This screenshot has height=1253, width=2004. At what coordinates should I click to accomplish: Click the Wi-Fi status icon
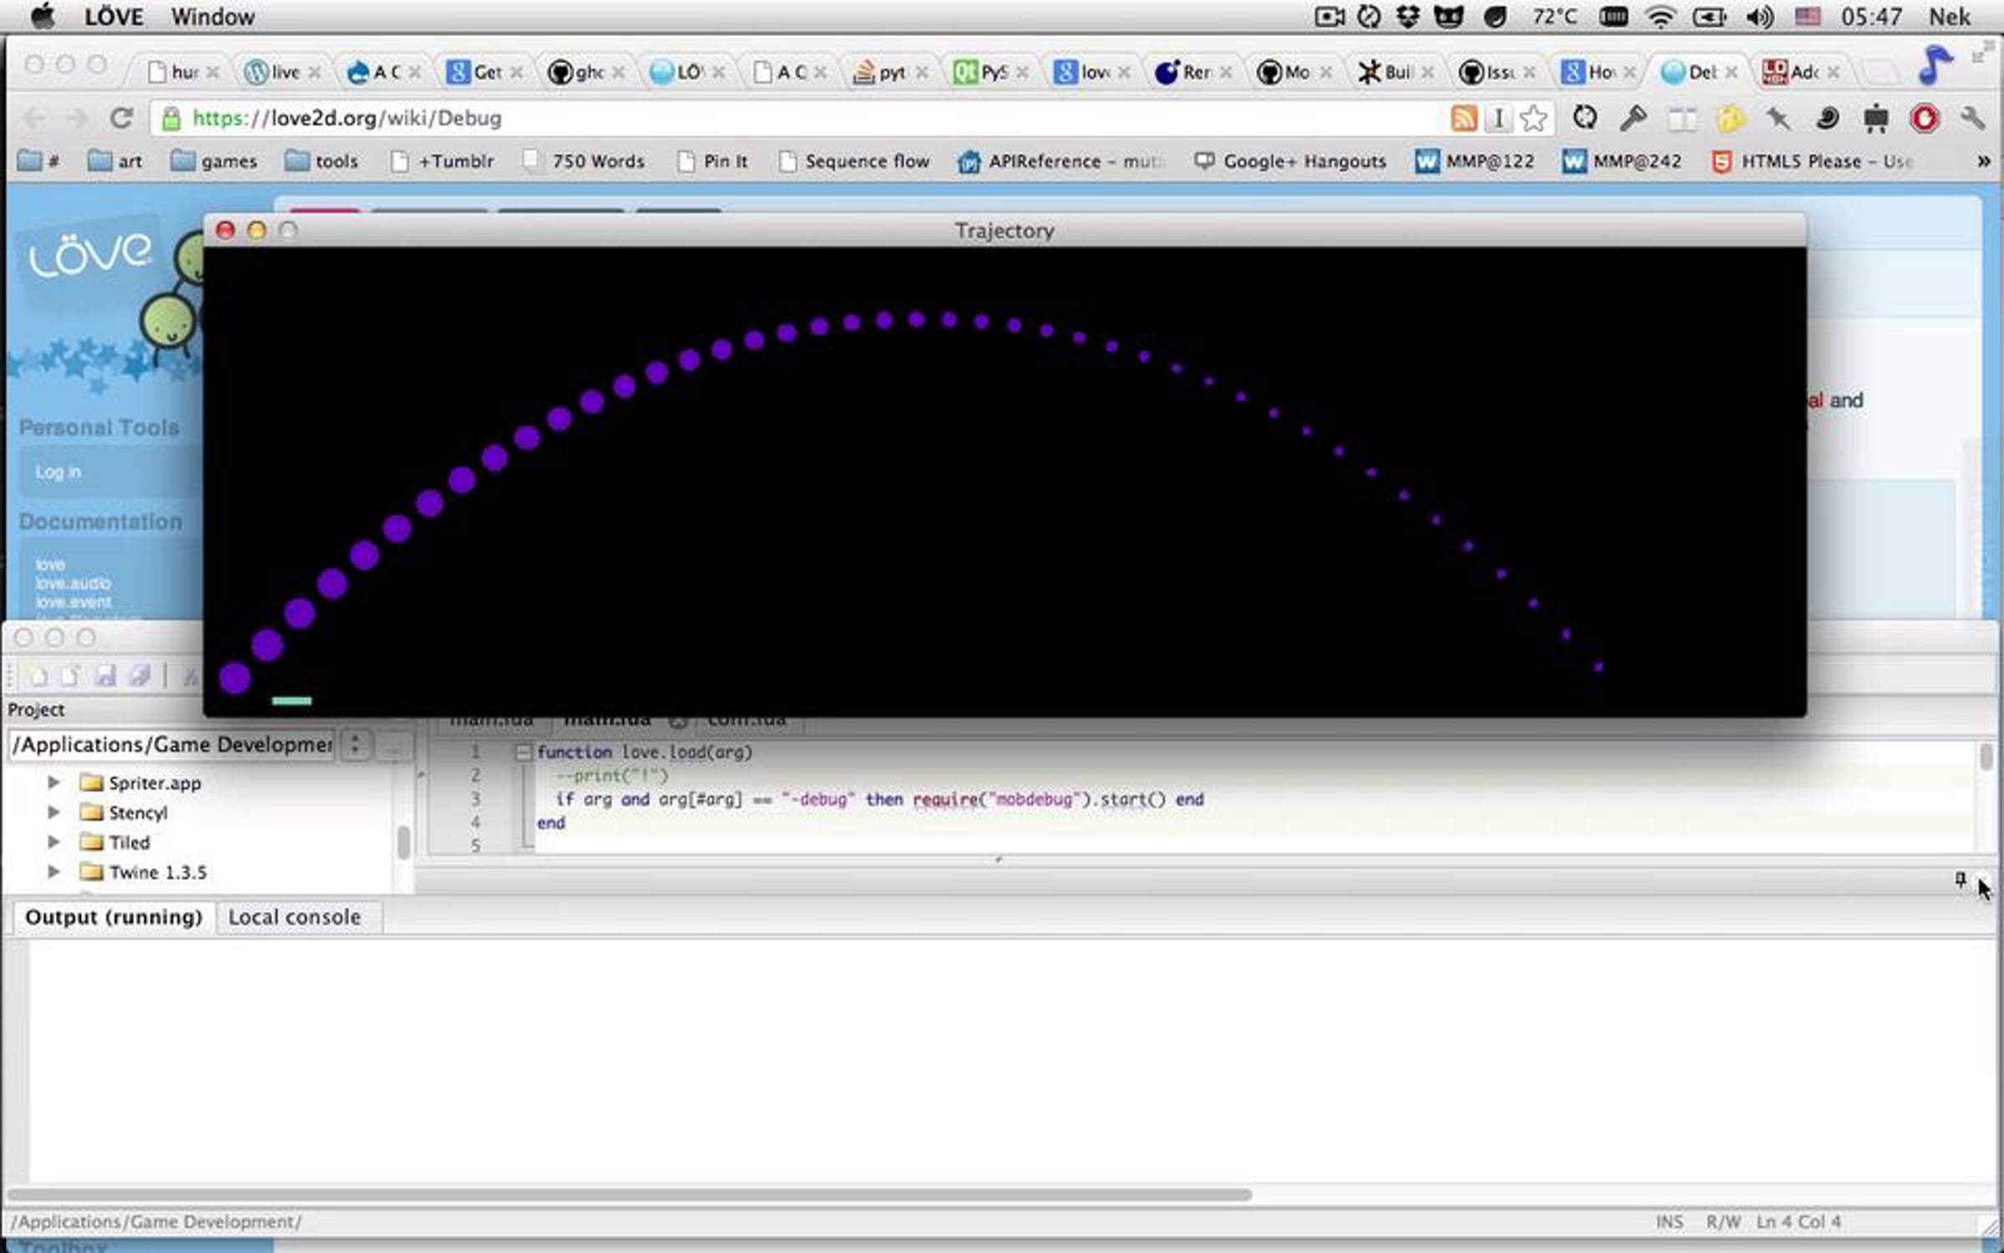click(x=1661, y=17)
